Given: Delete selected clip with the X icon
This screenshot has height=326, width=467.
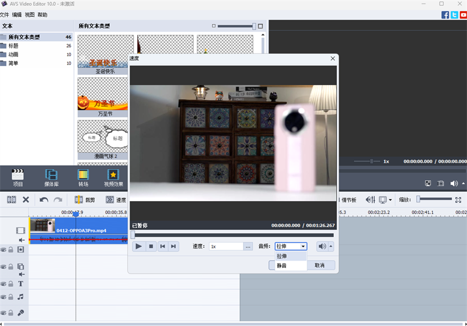Looking at the screenshot, I should pos(26,199).
